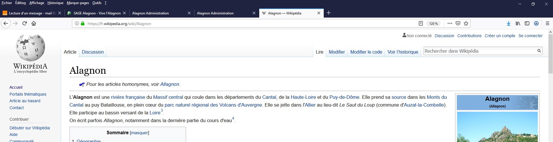Screen dimensions: 553x142
Task: Click the Wikipedia search magnifier icon
Action: 539,51
